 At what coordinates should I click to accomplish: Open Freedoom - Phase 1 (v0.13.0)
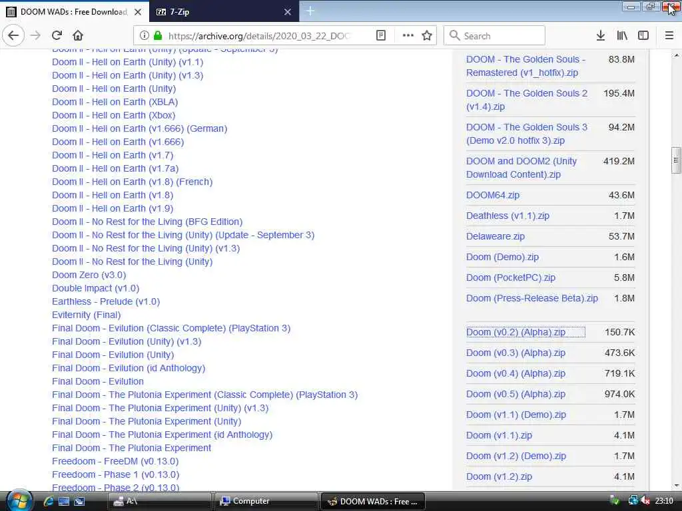tap(116, 475)
